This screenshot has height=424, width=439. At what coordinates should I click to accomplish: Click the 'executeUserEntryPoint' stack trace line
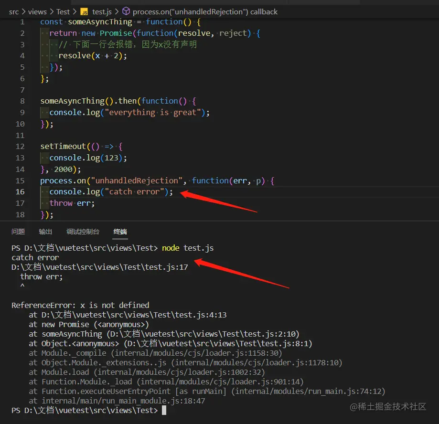coord(207,391)
